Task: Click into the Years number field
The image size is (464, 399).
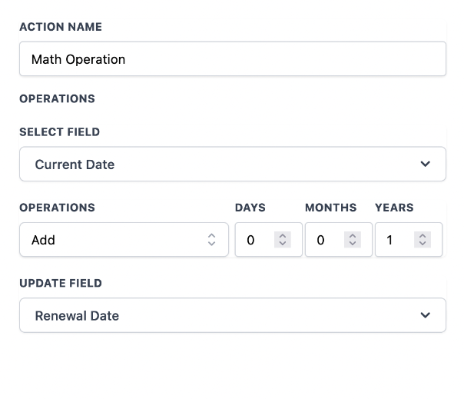Action: click(395, 240)
